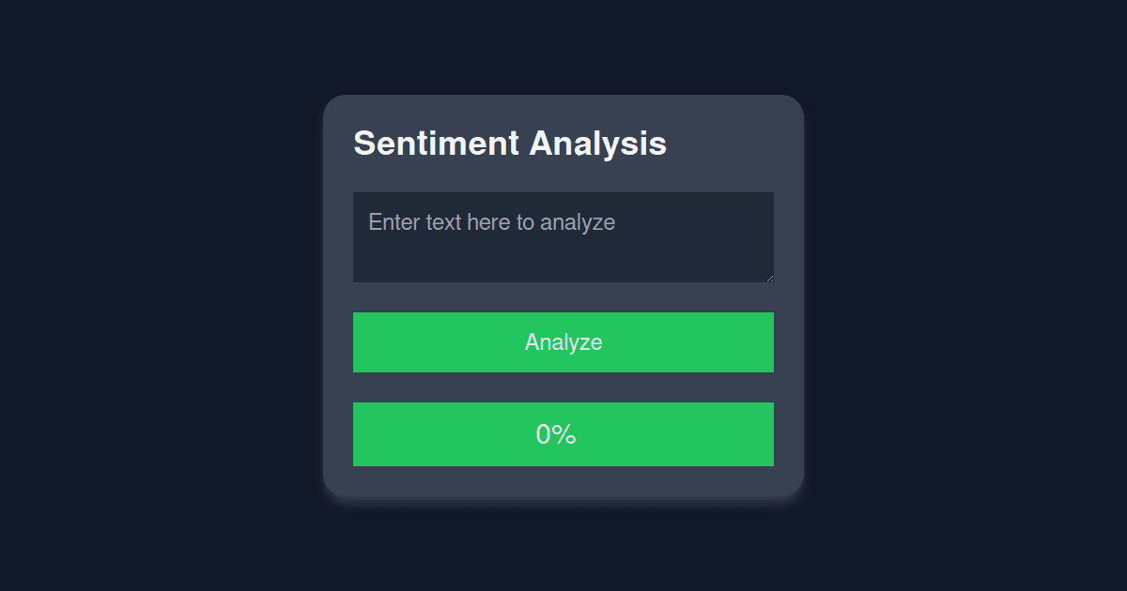Select the 0% sentiment result bar
The image size is (1127, 591).
[x=563, y=434]
